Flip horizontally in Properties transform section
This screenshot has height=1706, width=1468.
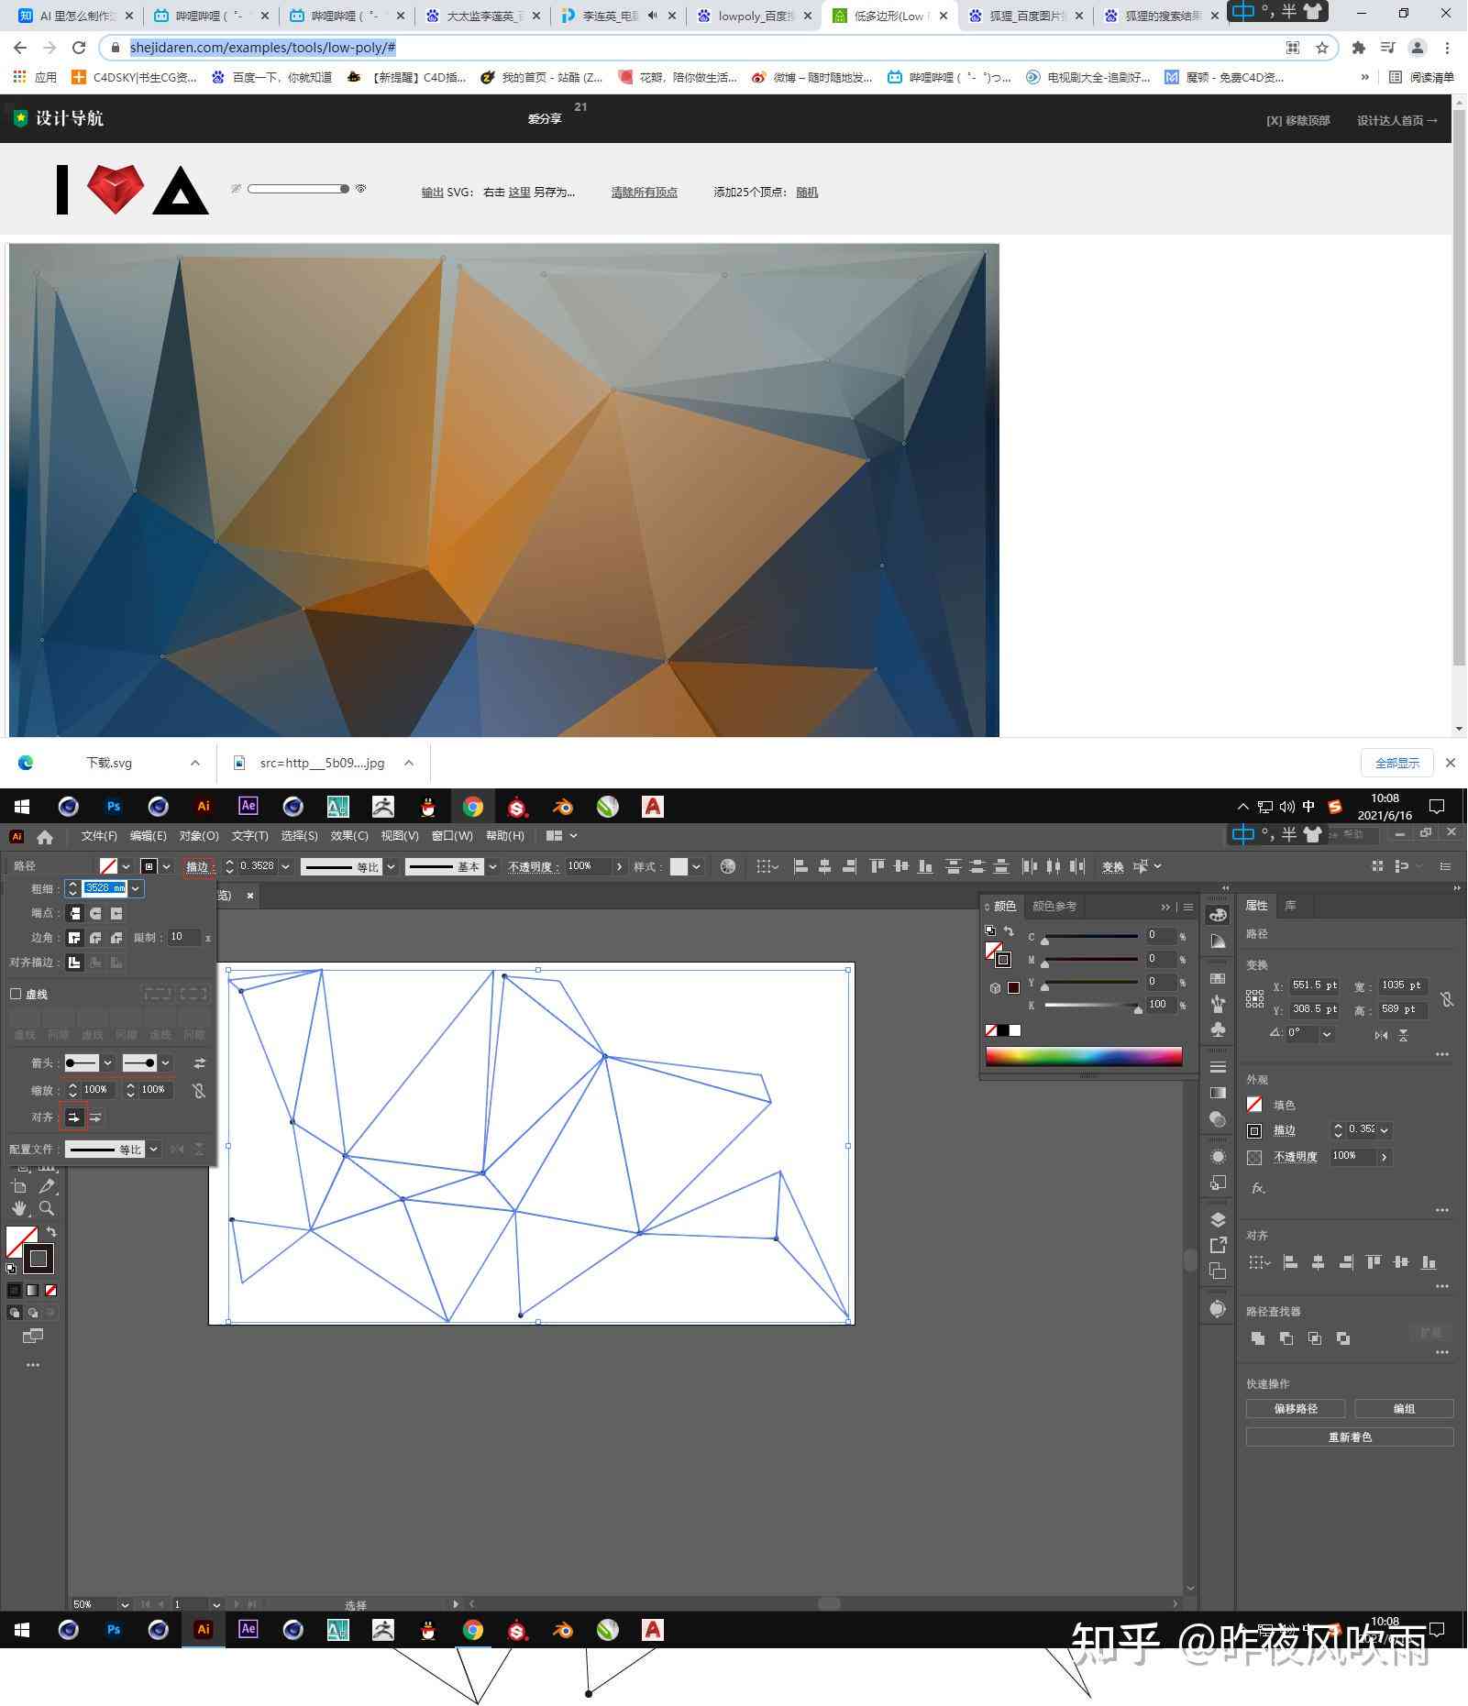click(1381, 1035)
